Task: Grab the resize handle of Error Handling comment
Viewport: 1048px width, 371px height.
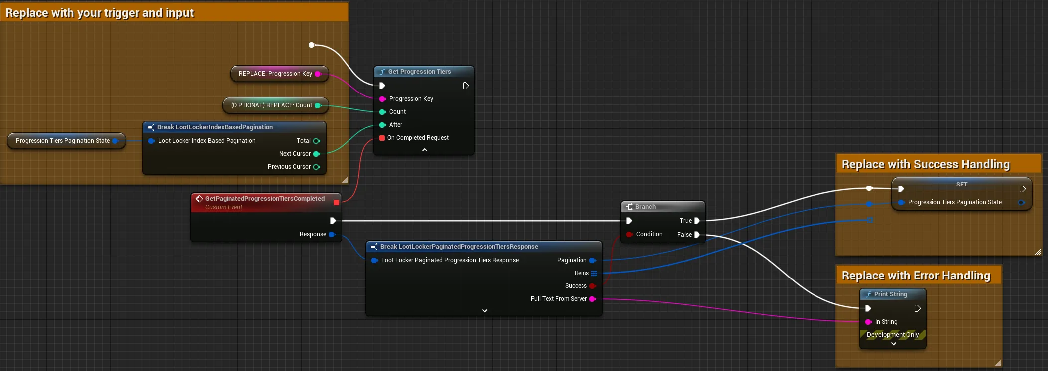Action: [998, 363]
